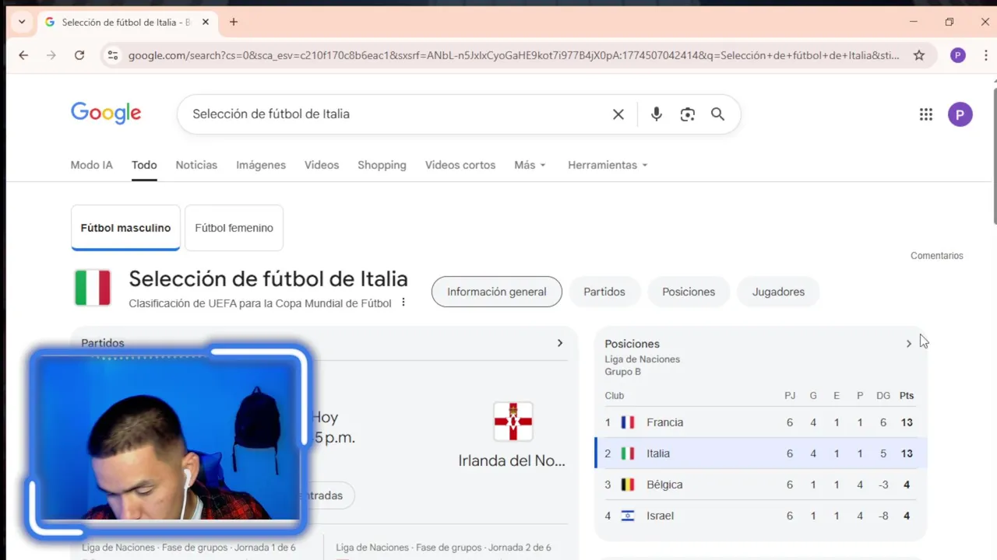997x560 pixels.
Task: Clear the search box with the X
Action: click(618, 114)
